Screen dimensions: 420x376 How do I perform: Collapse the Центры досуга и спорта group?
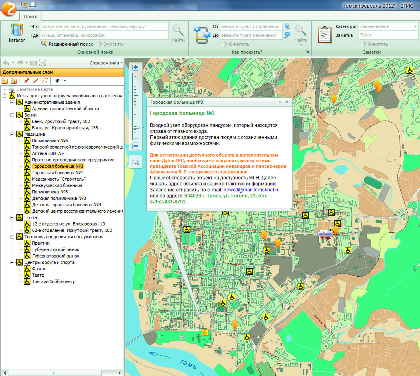tap(12, 263)
